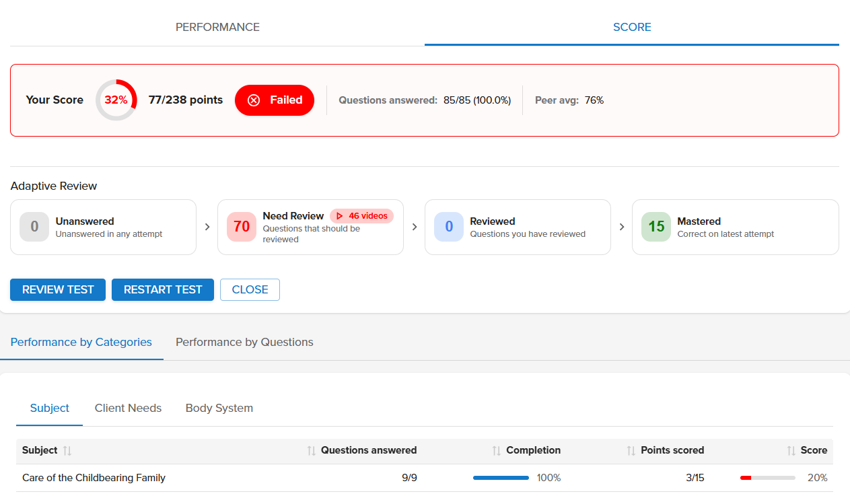Click the RESTART TEST button

[x=162, y=289]
